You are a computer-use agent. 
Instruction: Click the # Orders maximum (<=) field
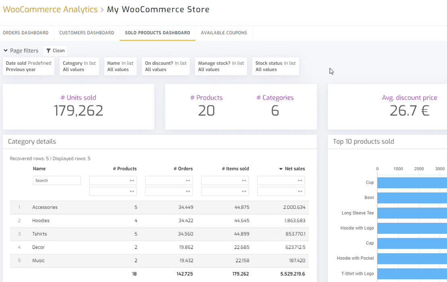[169, 191]
